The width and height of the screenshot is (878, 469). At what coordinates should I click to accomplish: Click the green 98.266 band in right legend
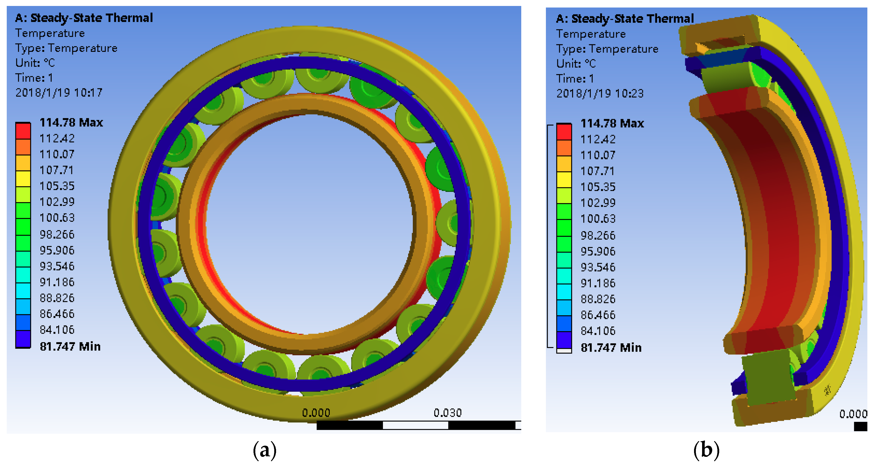pos(564,228)
